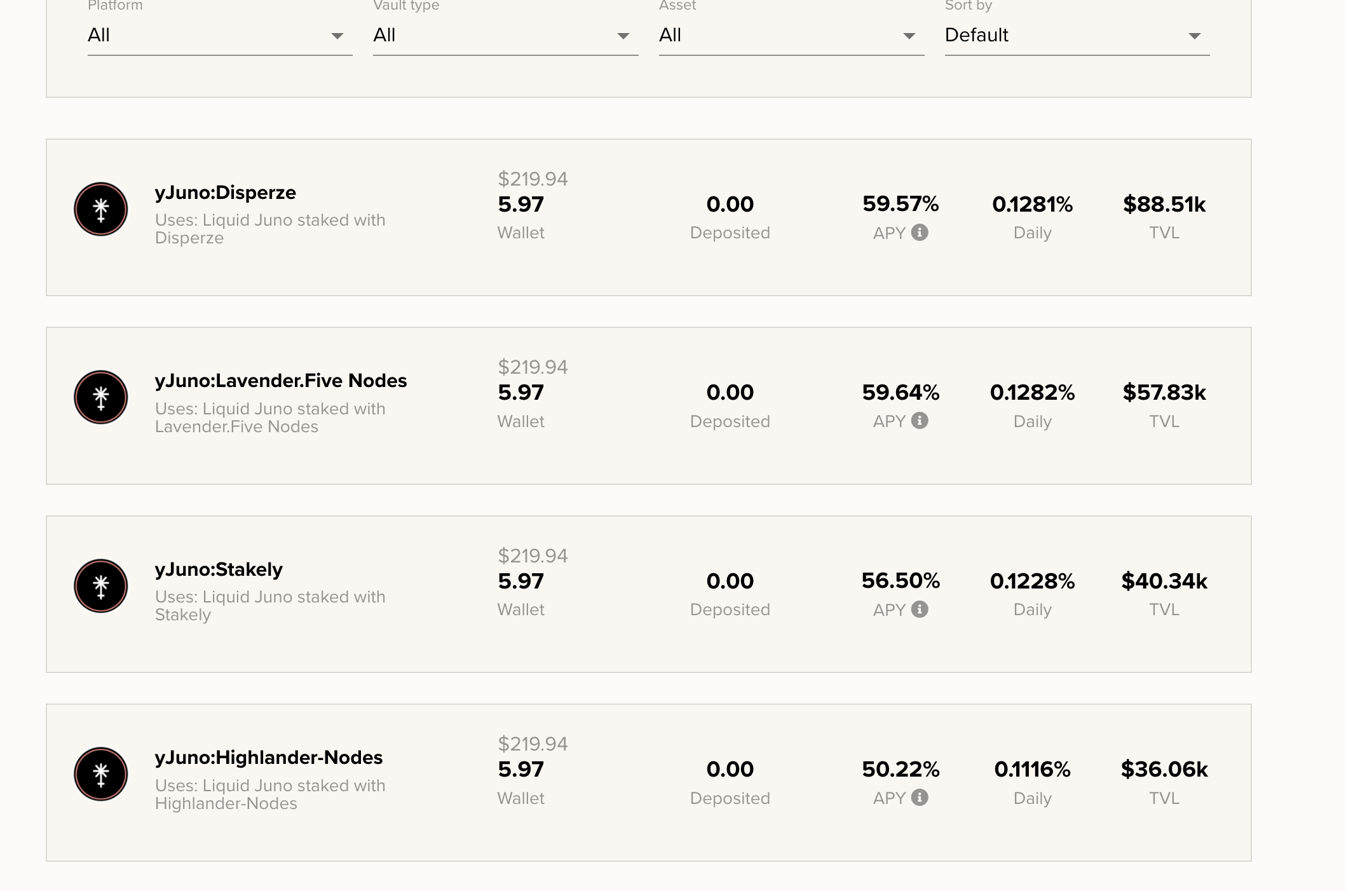Select the yJuno:Stakely vault title
Viewport: 1346px width, 891px height.
tap(219, 569)
